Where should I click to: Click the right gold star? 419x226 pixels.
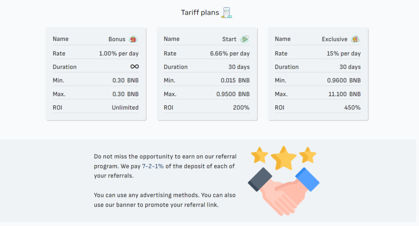coord(308,155)
